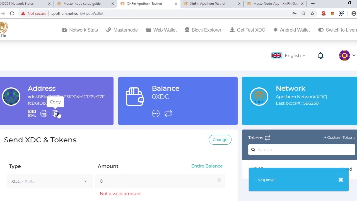Open the zoom magnifier icon
Screen dimensions: 357x201
(303, 13)
